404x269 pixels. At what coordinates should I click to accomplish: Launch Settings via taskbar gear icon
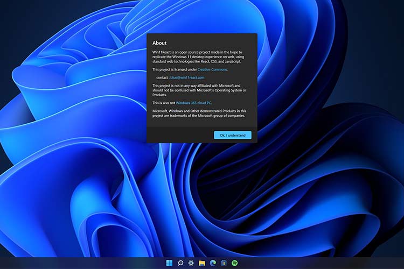click(191, 263)
